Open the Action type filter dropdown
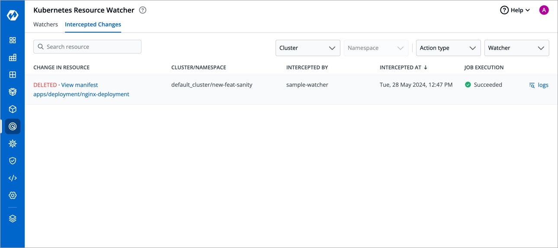Viewport: 558px width, 248px height. tap(448, 48)
